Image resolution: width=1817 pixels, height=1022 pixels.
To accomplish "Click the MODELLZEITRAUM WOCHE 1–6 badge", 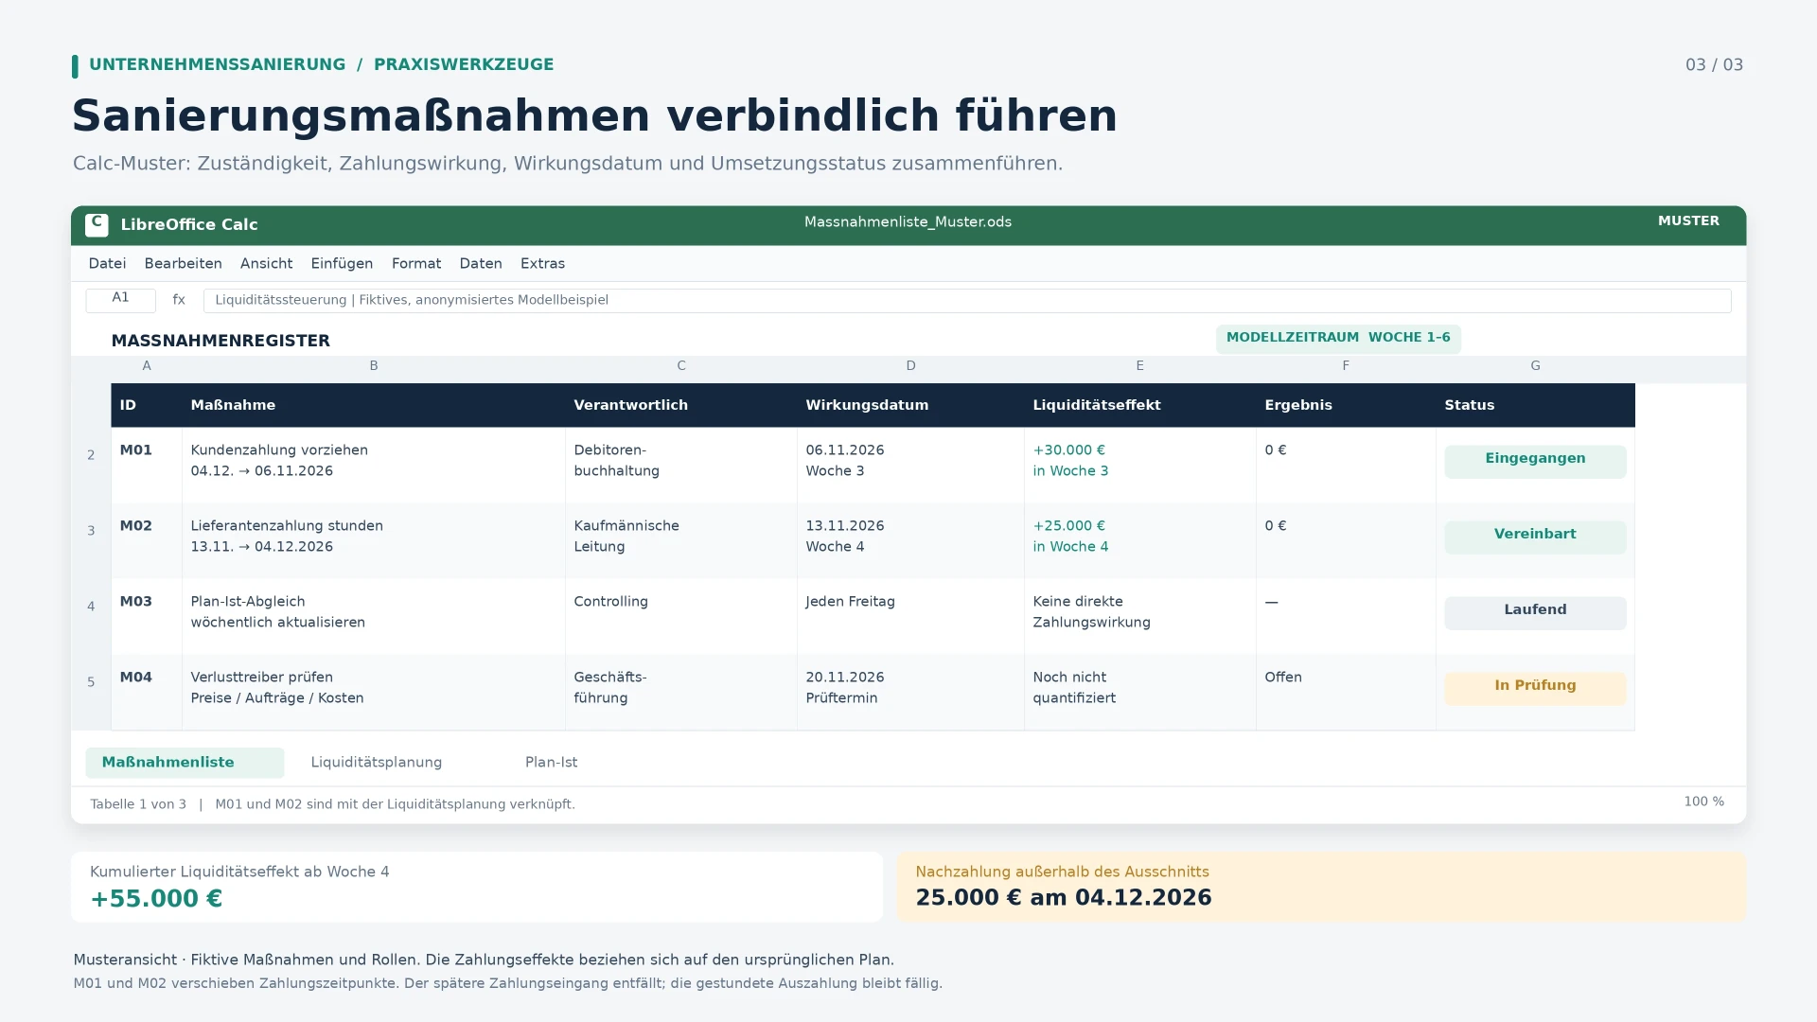I will tap(1338, 338).
